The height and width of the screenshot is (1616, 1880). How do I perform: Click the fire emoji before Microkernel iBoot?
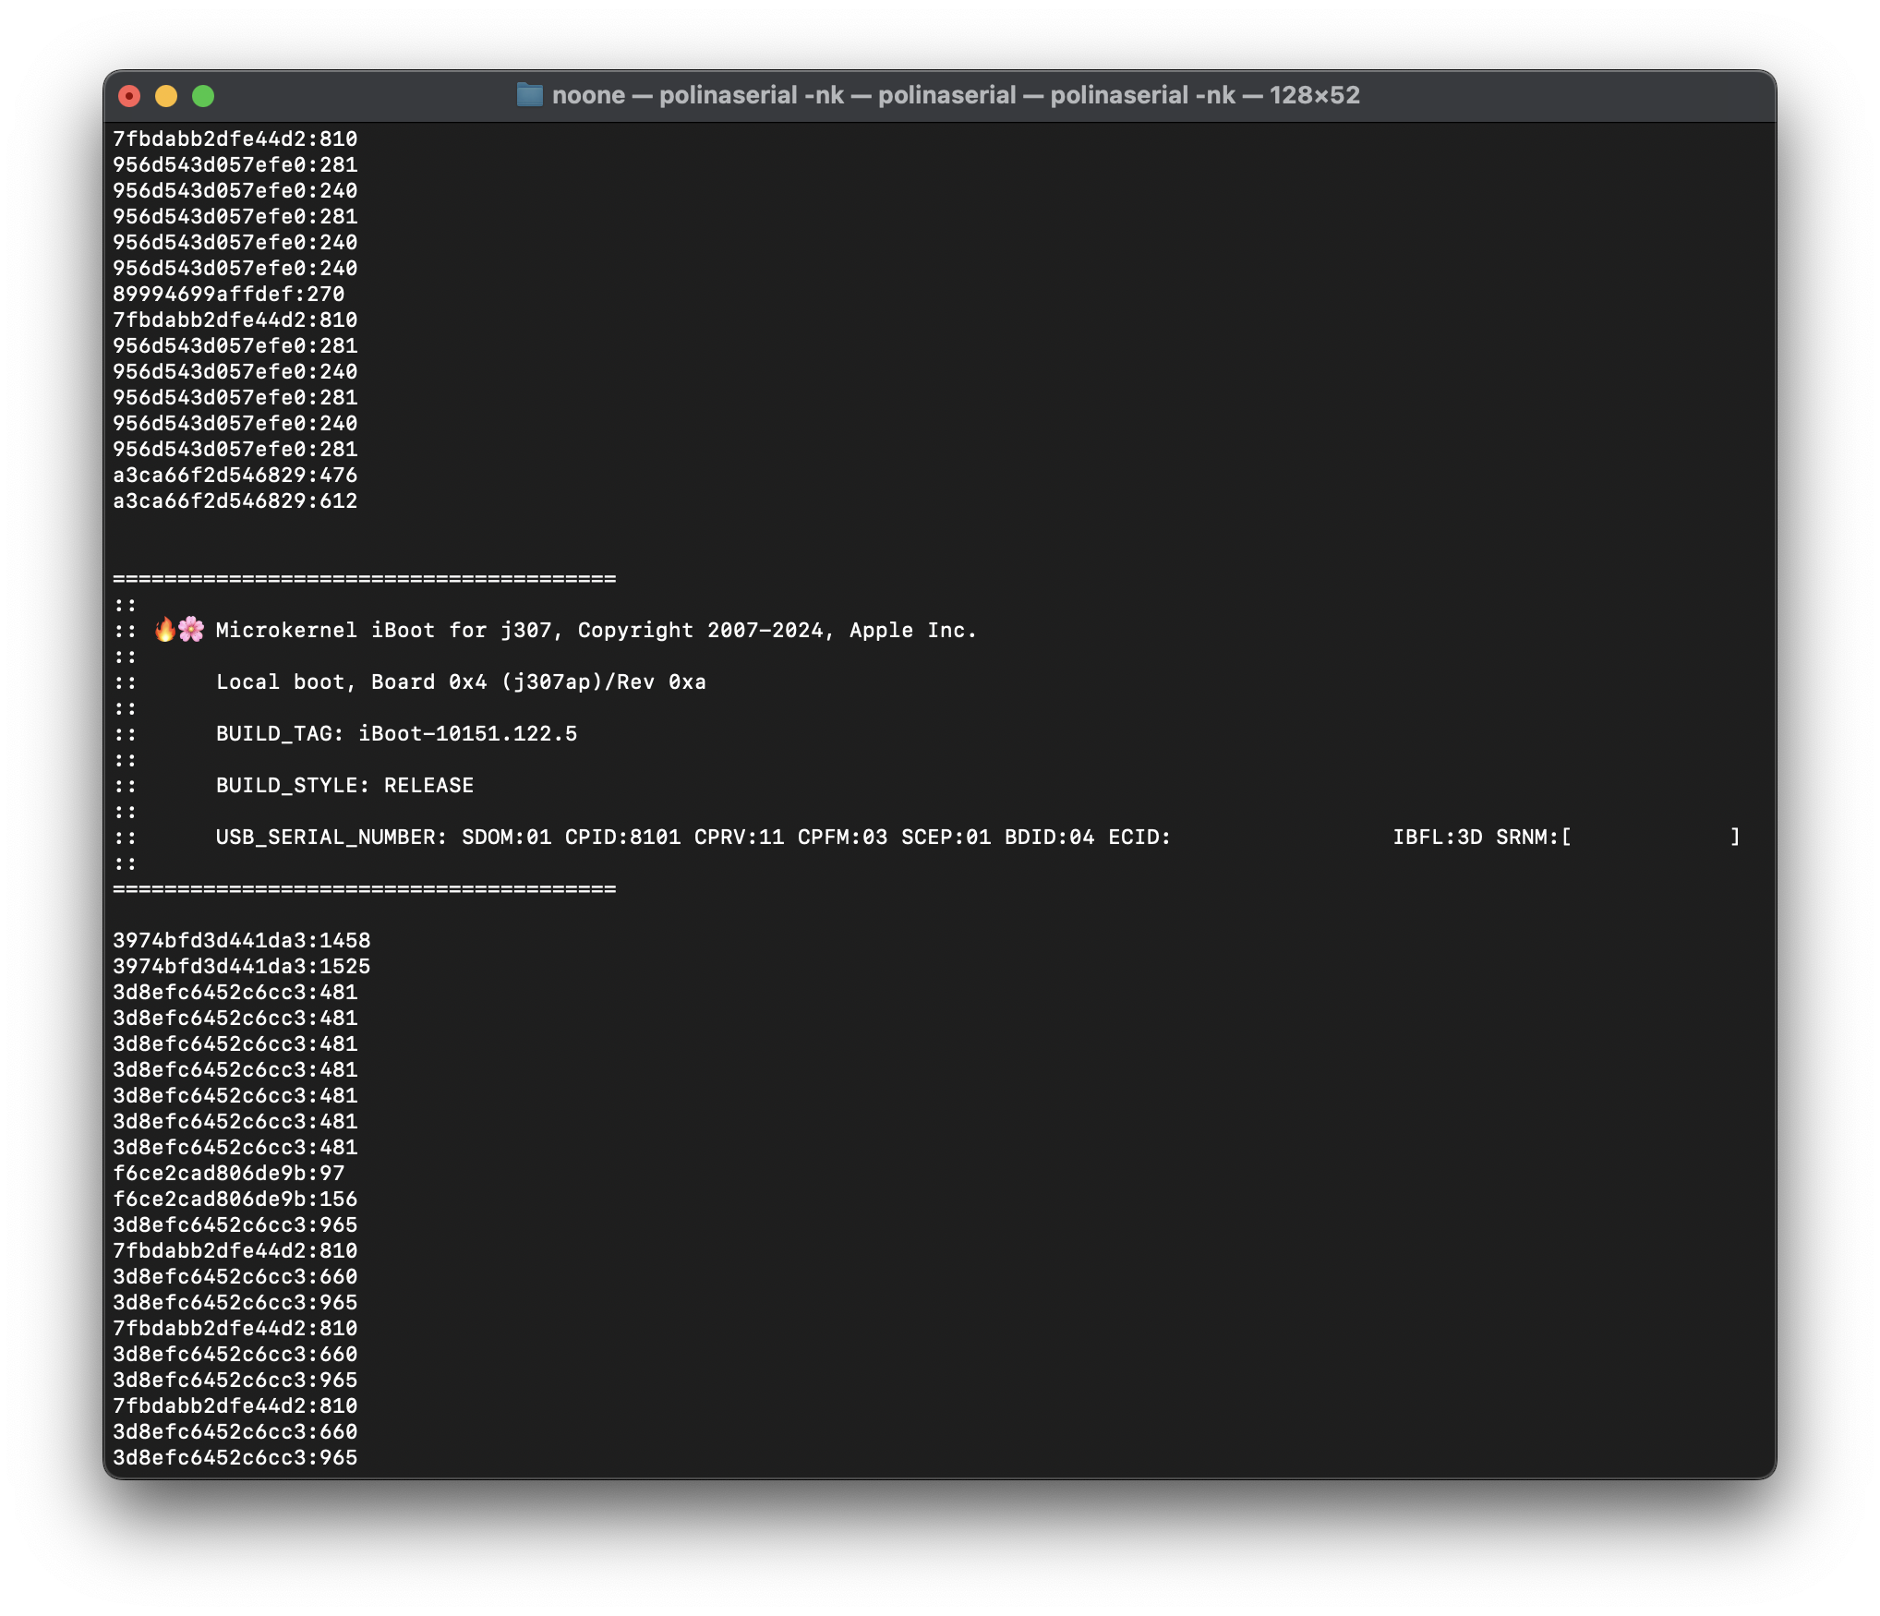coord(165,630)
